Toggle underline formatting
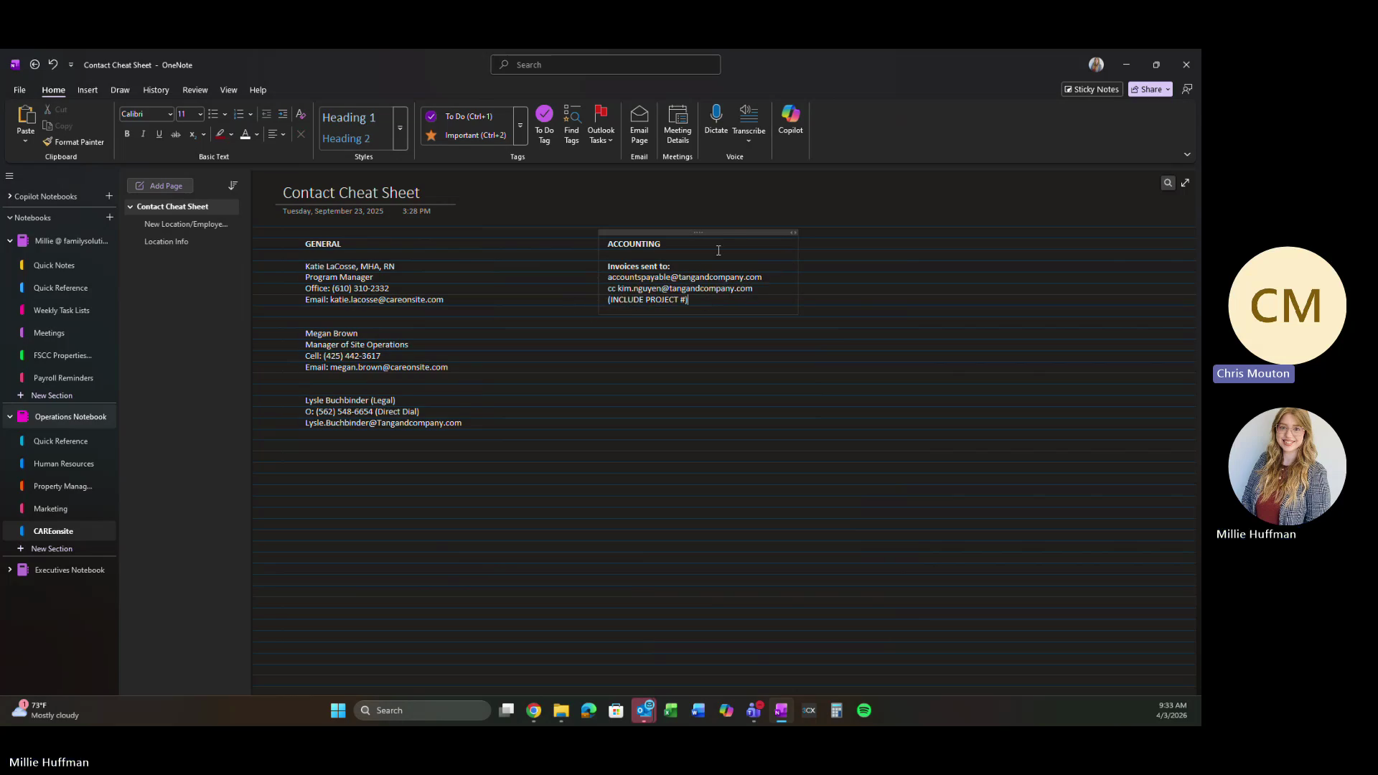The image size is (1378, 775). [x=159, y=134]
